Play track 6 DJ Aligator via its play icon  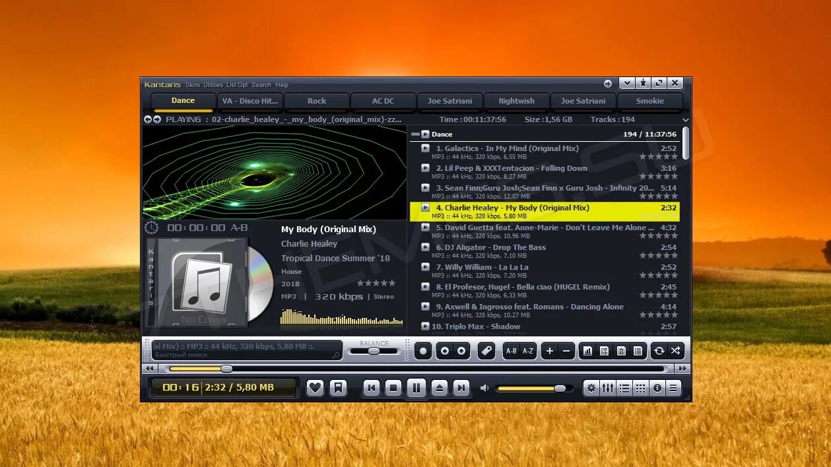click(x=426, y=247)
